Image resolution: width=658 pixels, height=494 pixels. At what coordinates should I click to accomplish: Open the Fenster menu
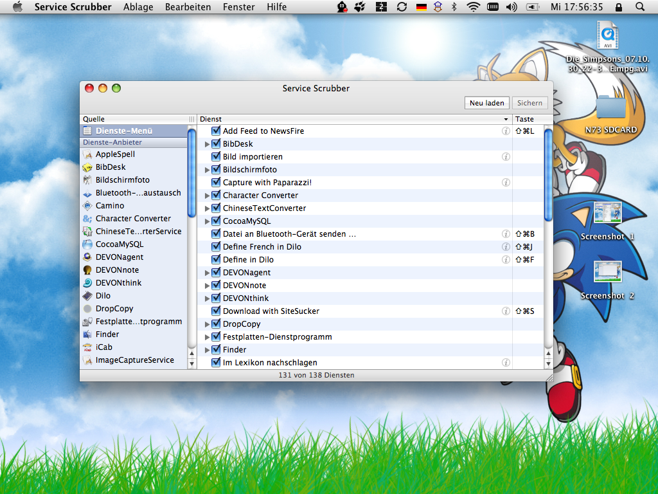coord(239,6)
